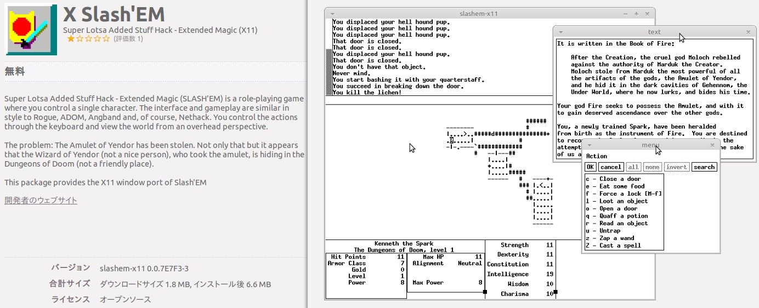This screenshot has height=308, width=759.
Task: Open the 開発者のウェブサイト link
Action: point(41,200)
